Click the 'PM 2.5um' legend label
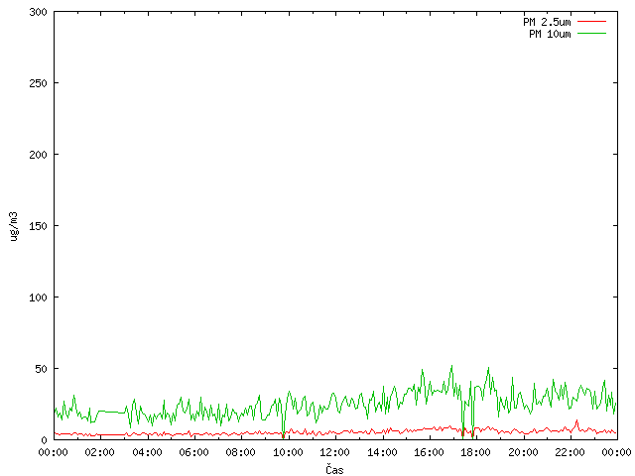Viewport: 635px width, 476px height. pyautogui.click(x=547, y=22)
